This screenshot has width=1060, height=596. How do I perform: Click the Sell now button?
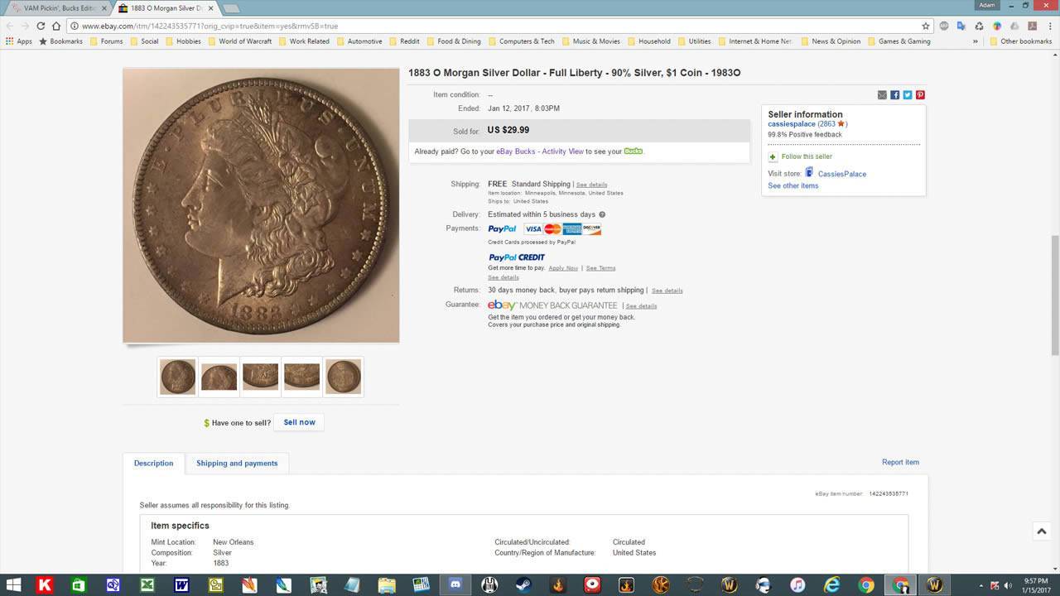[299, 422]
